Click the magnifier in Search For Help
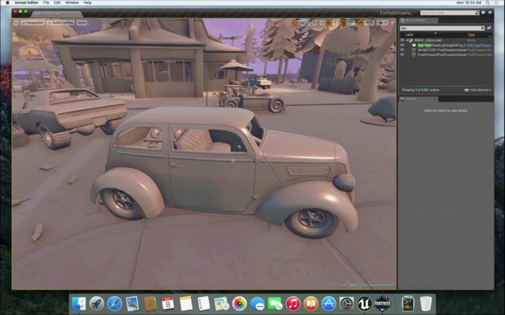 point(477,13)
